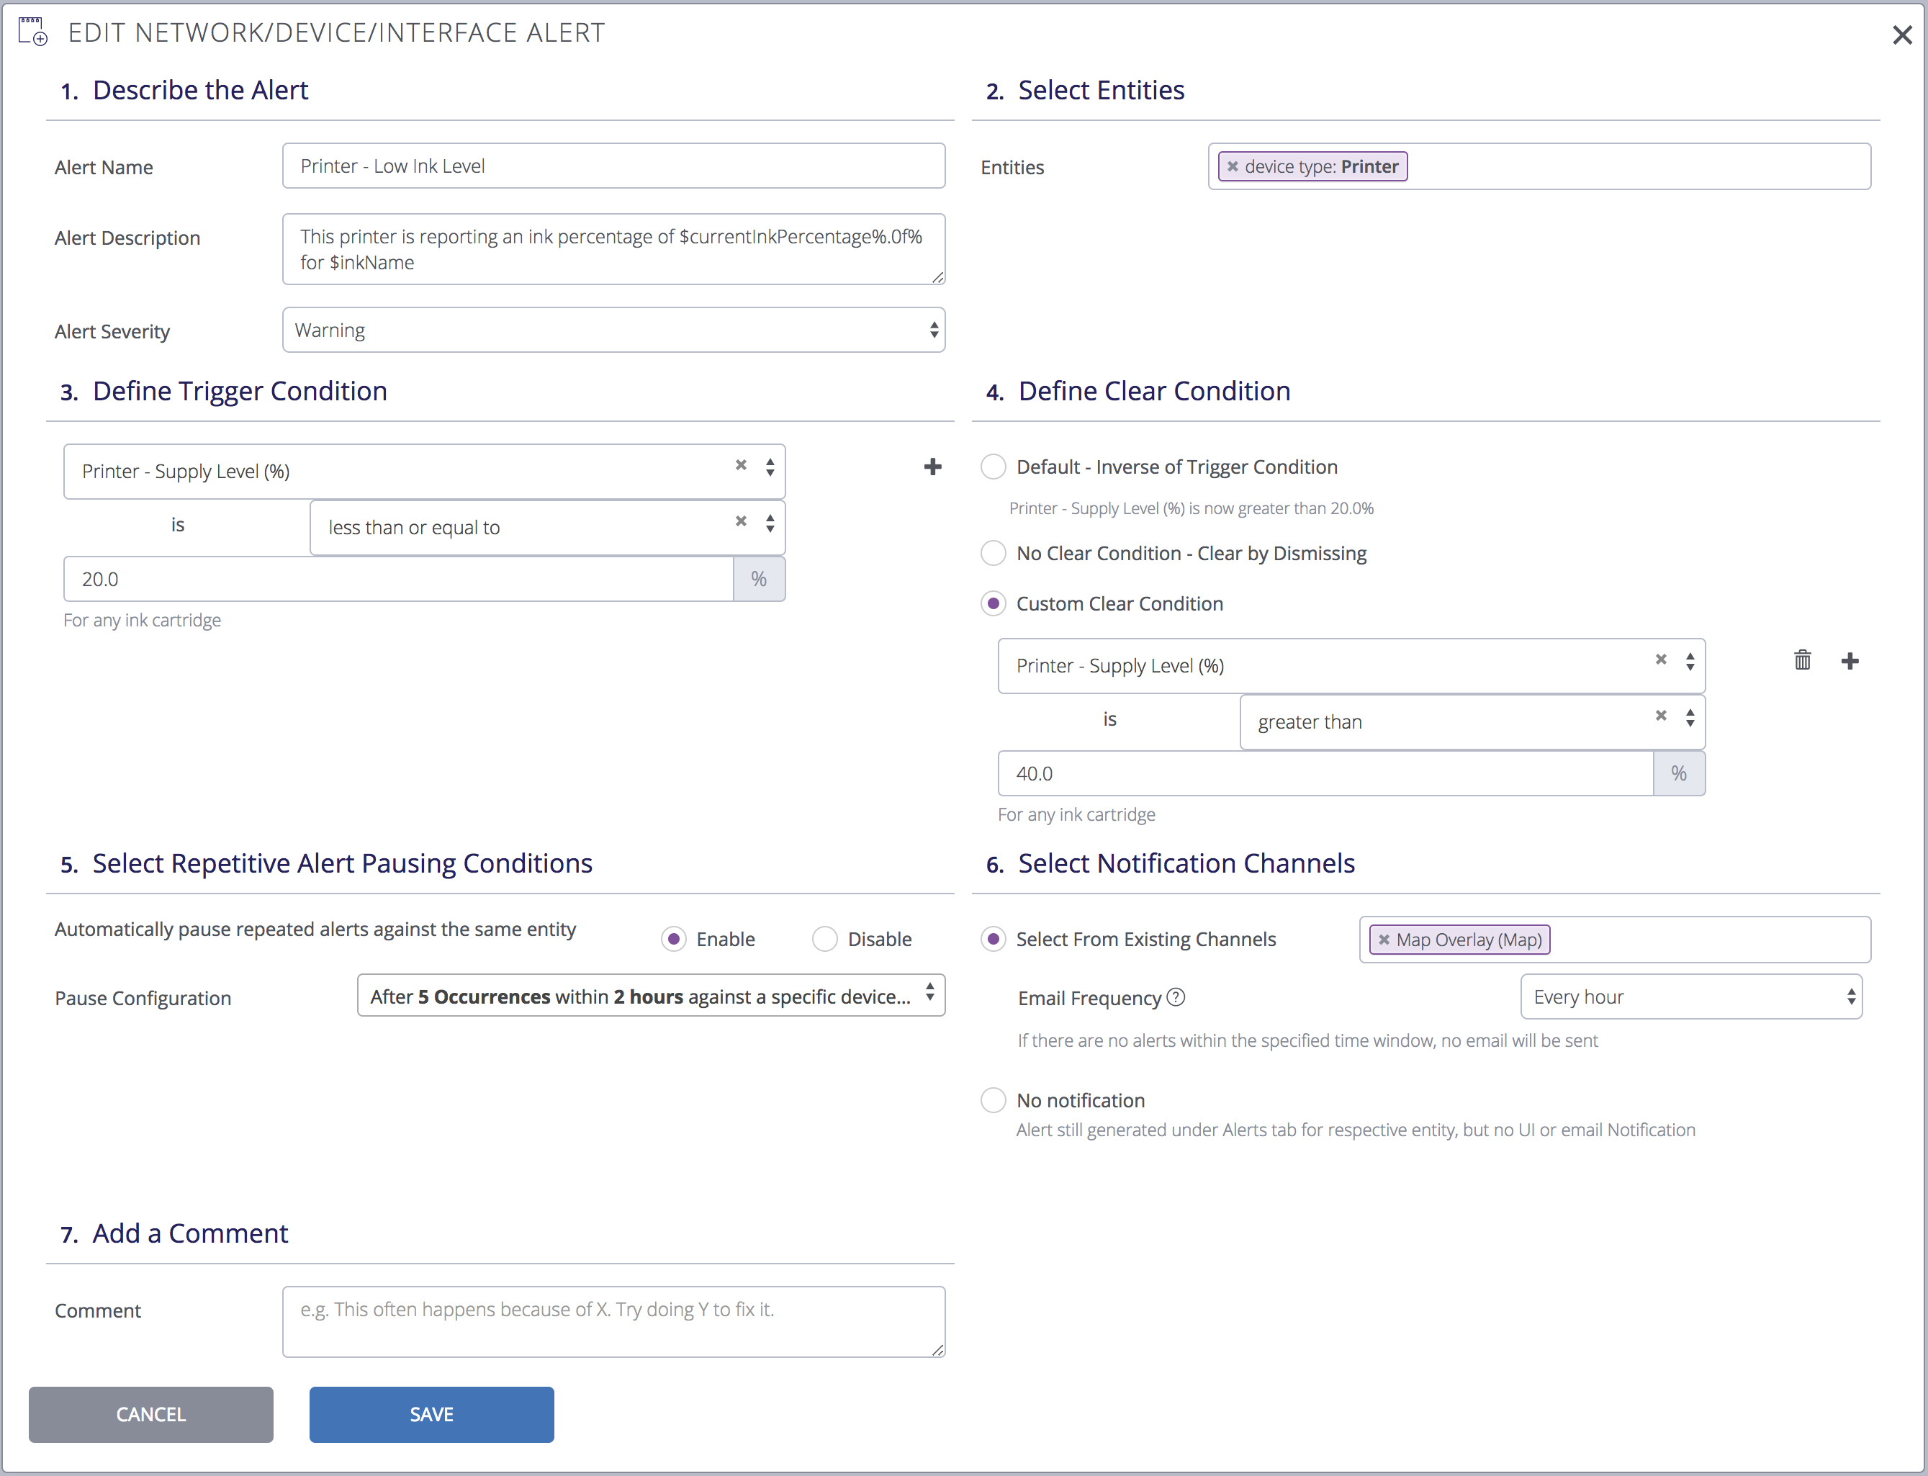Remove the Map Overlay (Map) channel tag

click(1384, 940)
